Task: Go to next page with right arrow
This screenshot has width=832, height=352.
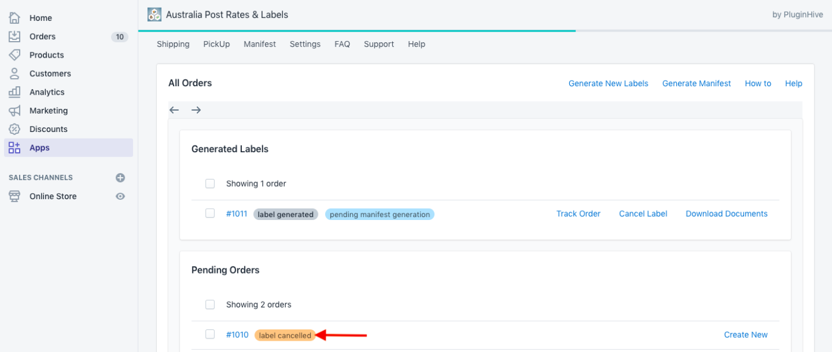Action: coord(196,110)
